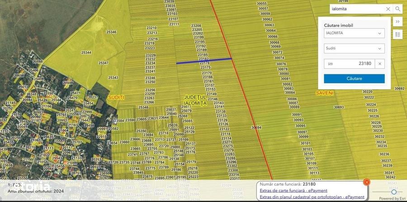
Task: Click the Powered by Esri attribution
Action: (393, 199)
